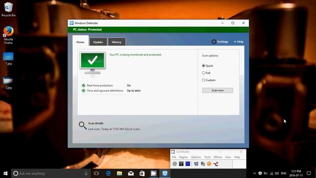Select the Quick scan option
The width and height of the screenshot is (316, 178).
coord(207,66)
